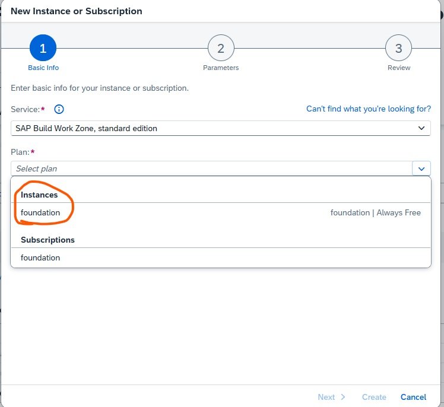
Task: Go to the Review step label
Action: pos(399,68)
